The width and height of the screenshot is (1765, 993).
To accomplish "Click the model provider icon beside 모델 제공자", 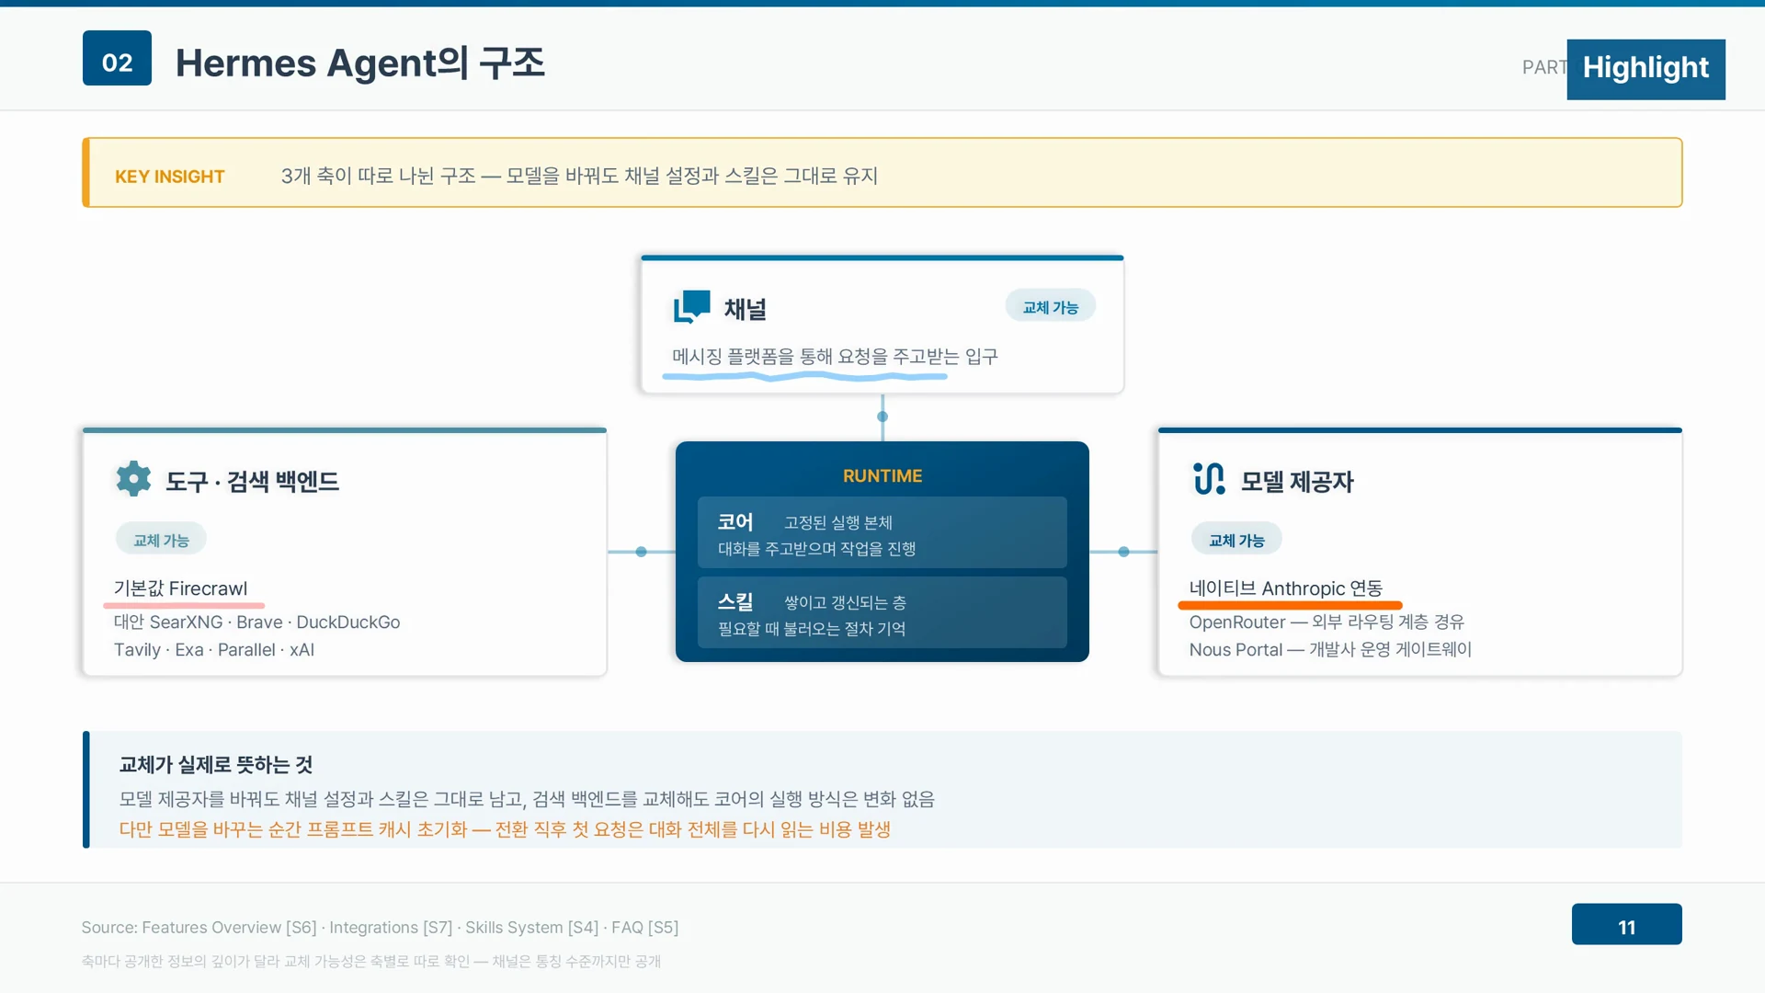I will click(x=1209, y=479).
